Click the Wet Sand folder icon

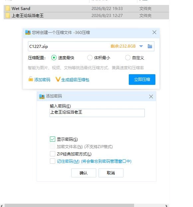[8, 8]
